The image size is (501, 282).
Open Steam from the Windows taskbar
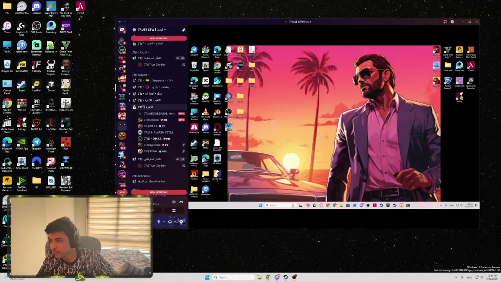pyautogui.click(x=285, y=277)
